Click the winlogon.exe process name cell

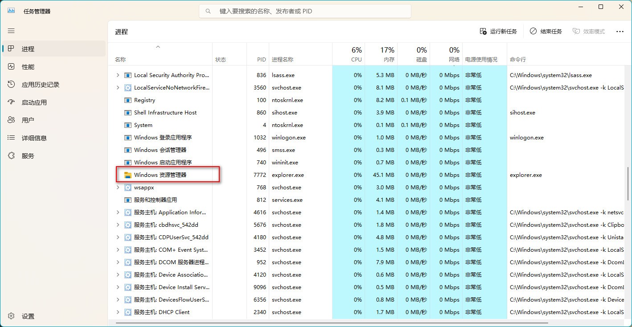pos(301,138)
